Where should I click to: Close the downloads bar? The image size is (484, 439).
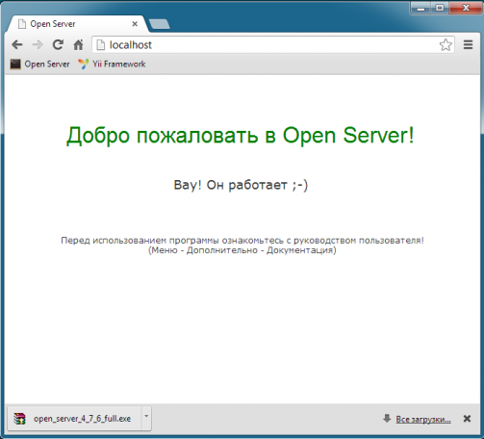click(x=467, y=419)
